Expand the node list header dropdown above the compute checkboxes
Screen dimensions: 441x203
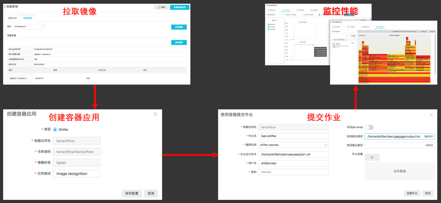(275, 20)
